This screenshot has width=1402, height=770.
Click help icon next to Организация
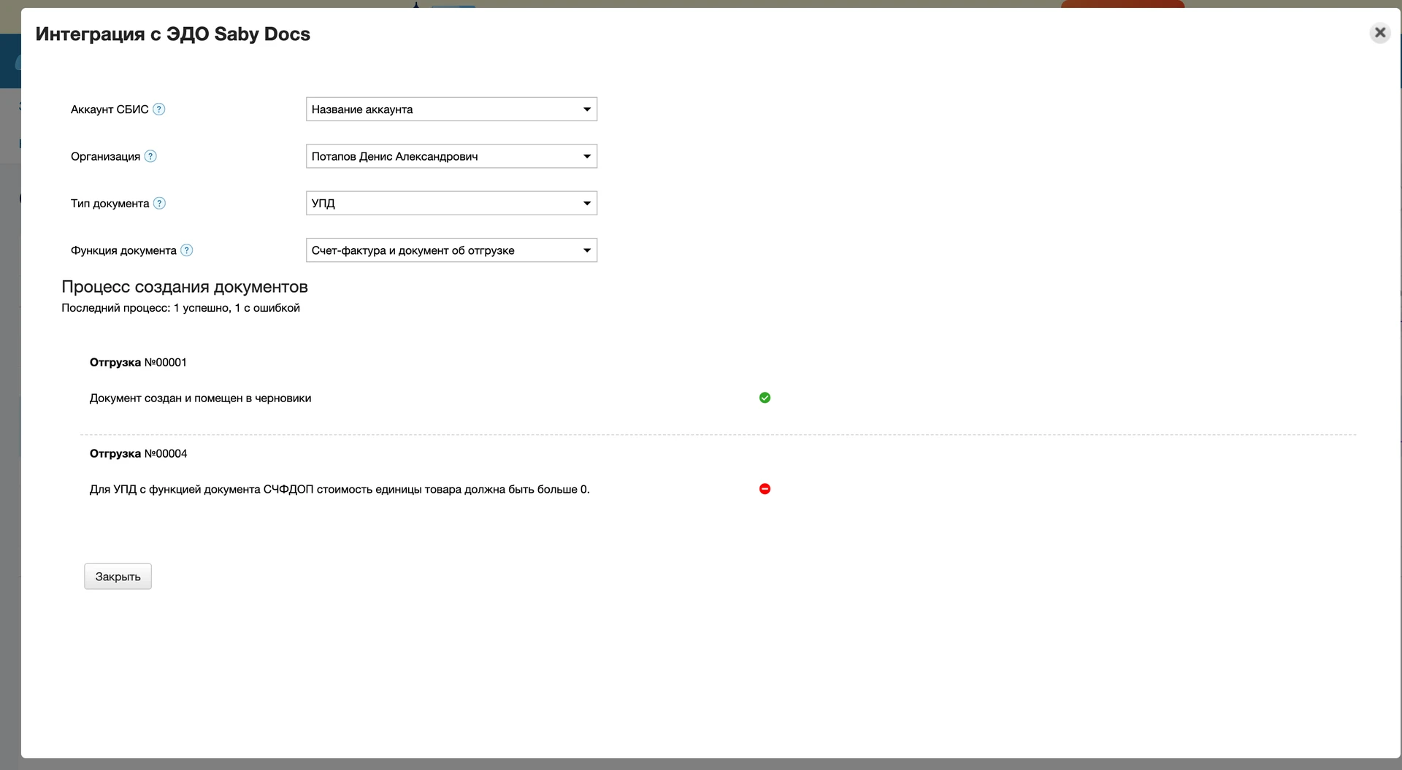click(x=150, y=156)
